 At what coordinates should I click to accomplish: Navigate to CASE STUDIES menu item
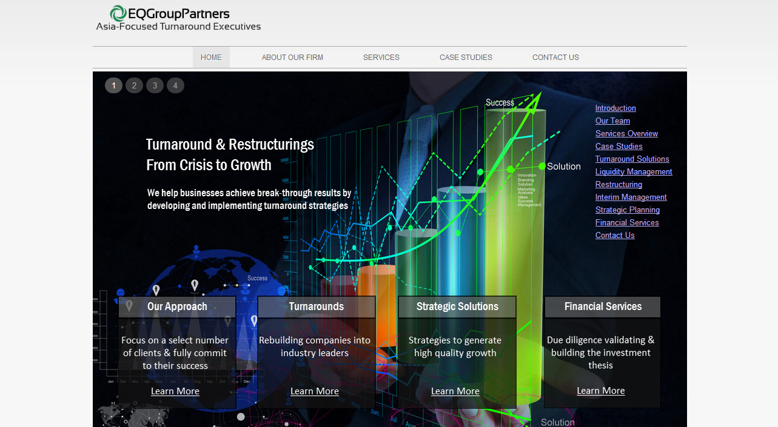[x=466, y=58]
